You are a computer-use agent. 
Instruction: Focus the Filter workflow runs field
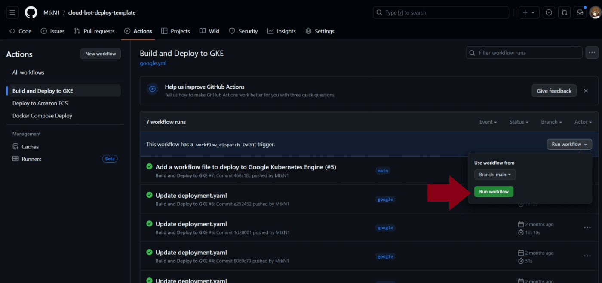point(524,53)
